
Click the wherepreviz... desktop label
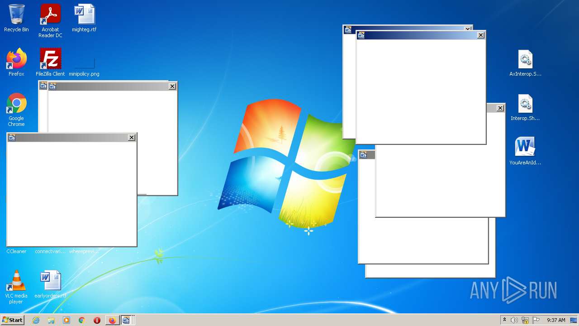[84, 251]
